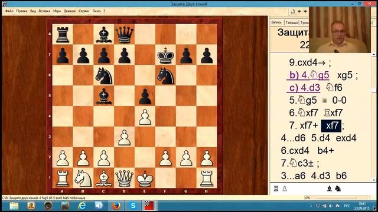Screen dimensions: 378x212
Task: Select the white pawn on d3
Action: point(125,137)
